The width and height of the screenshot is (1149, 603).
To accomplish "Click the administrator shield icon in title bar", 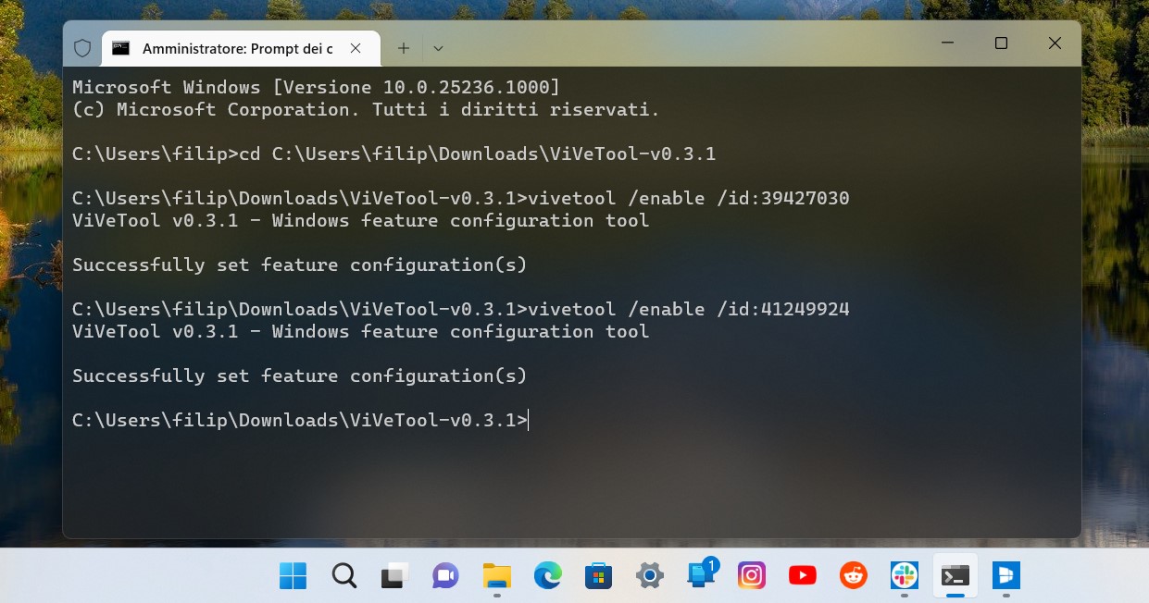I will (x=82, y=48).
